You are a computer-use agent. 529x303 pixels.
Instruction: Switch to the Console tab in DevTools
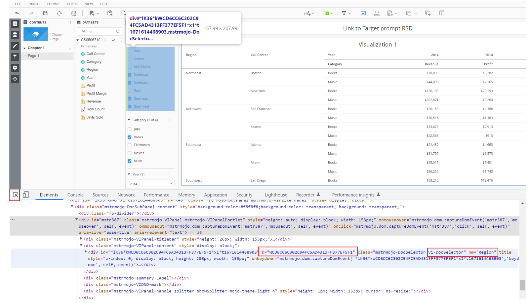pyautogui.click(x=75, y=195)
